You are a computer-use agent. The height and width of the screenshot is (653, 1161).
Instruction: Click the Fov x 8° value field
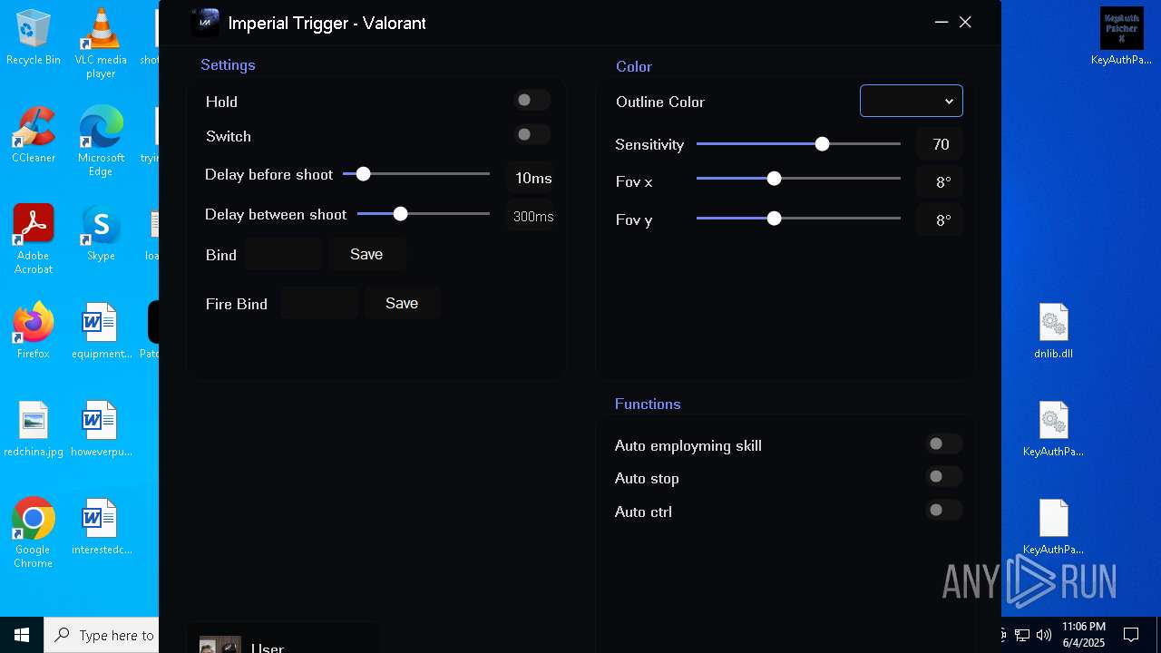click(x=940, y=181)
